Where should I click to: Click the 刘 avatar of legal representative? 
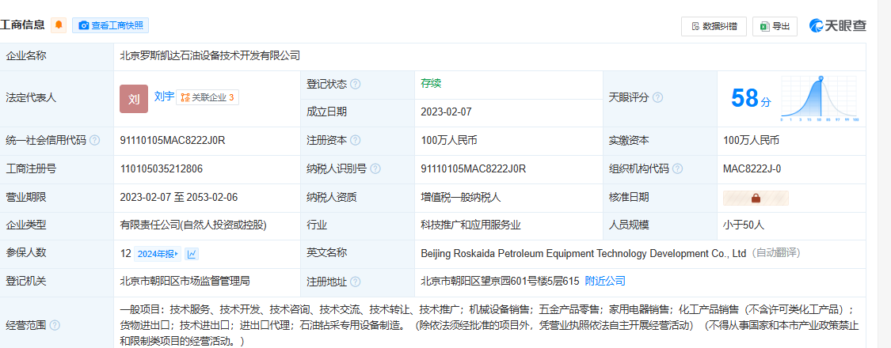coord(134,99)
